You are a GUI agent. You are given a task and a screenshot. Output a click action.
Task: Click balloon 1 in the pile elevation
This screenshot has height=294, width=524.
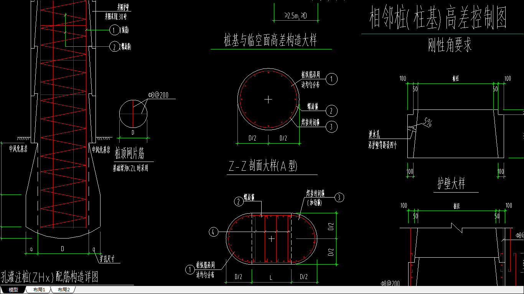[x=114, y=29]
